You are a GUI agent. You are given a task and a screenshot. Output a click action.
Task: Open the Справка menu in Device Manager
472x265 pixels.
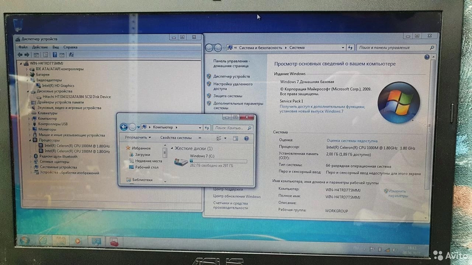click(x=70, y=47)
